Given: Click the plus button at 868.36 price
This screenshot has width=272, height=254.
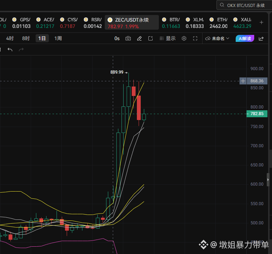Looking at the screenshot, I should [x=243, y=81].
